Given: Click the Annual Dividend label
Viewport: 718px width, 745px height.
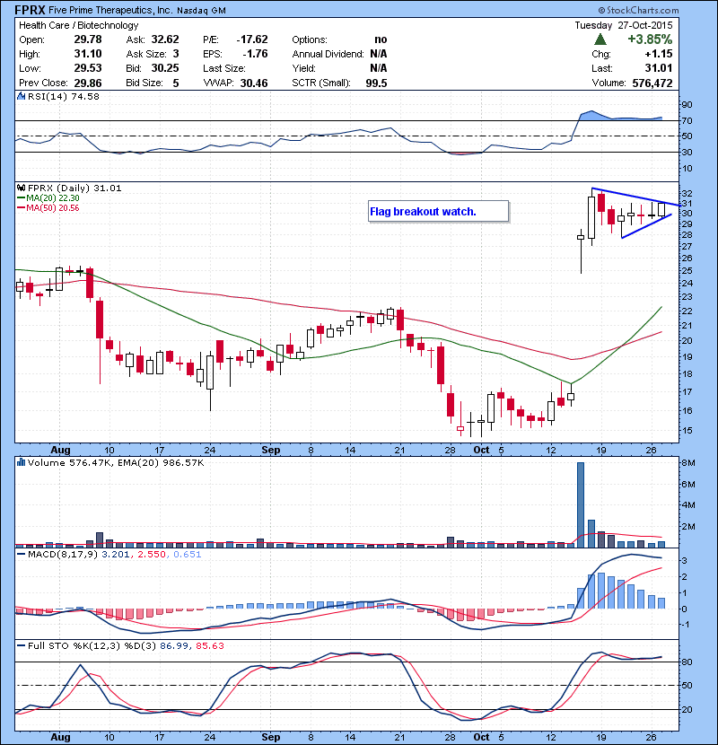Looking at the screenshot, I should [328, 54].
